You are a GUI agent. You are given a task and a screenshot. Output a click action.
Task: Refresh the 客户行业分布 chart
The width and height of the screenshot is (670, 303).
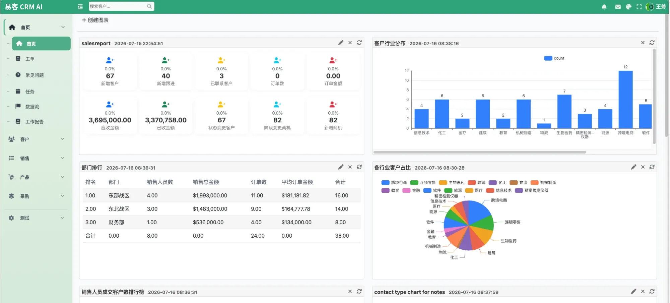(652, 43)
